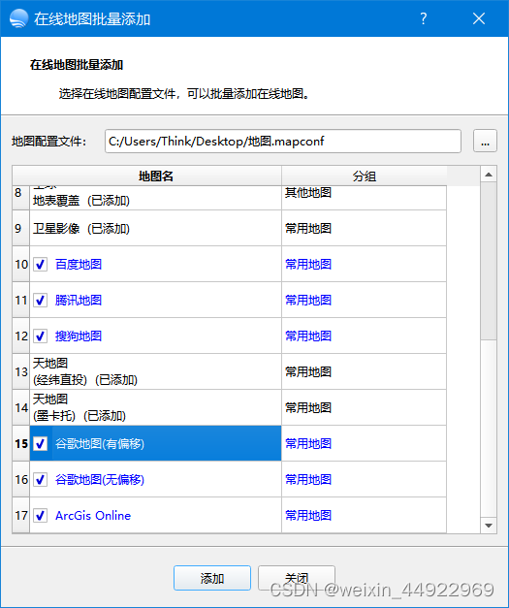
Task: Select the 腾讯地图 map name
Action: click(79, 301)
